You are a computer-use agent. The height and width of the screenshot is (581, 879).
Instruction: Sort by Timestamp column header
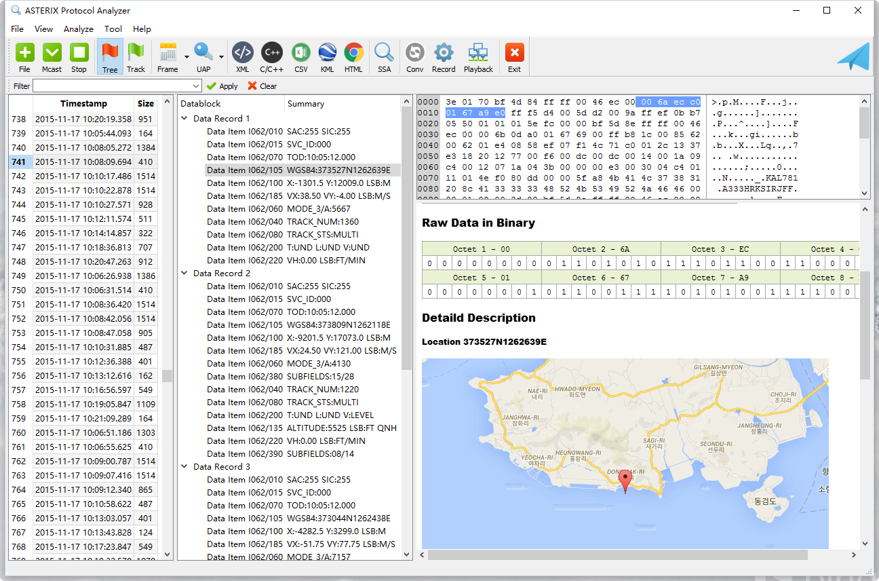pyautogui.click(x=83, y=104)
